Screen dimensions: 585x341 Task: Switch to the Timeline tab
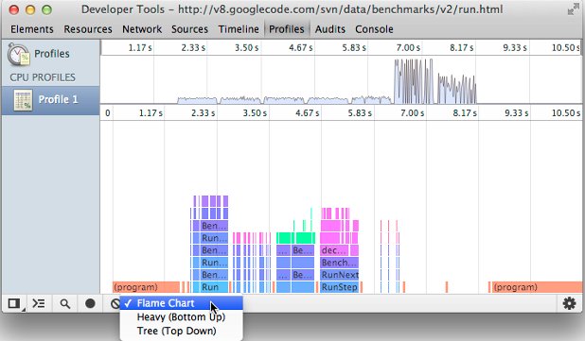coord(239,29)
